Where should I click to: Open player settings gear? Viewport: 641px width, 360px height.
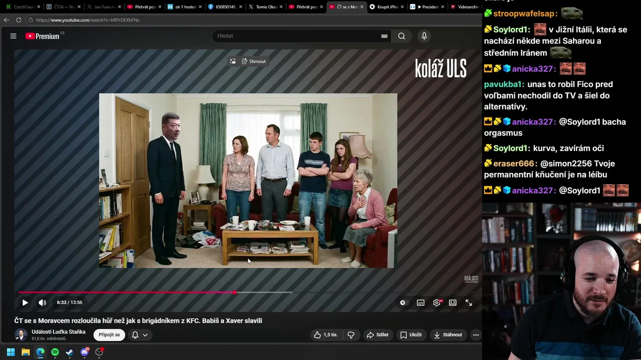[x=437, y=302]
